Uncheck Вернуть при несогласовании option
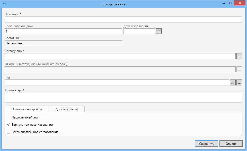This screenshot has height=151, width=247. pos(8,125)
